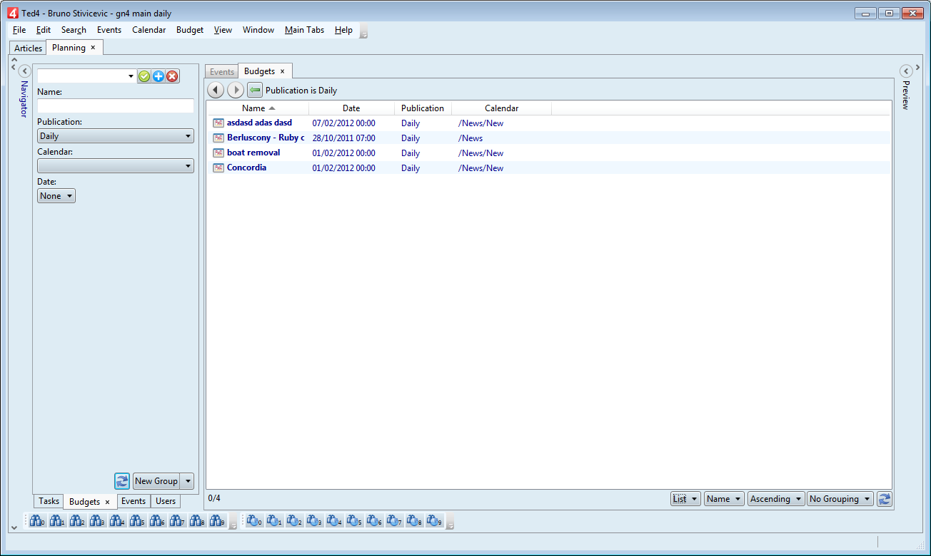The width and height of the screenshot is (931, 556).
Task: Switch to the Events tab in results pane
Action: [x=222, y=72]
